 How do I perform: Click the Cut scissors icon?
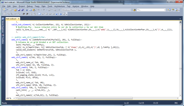point(27,10)
